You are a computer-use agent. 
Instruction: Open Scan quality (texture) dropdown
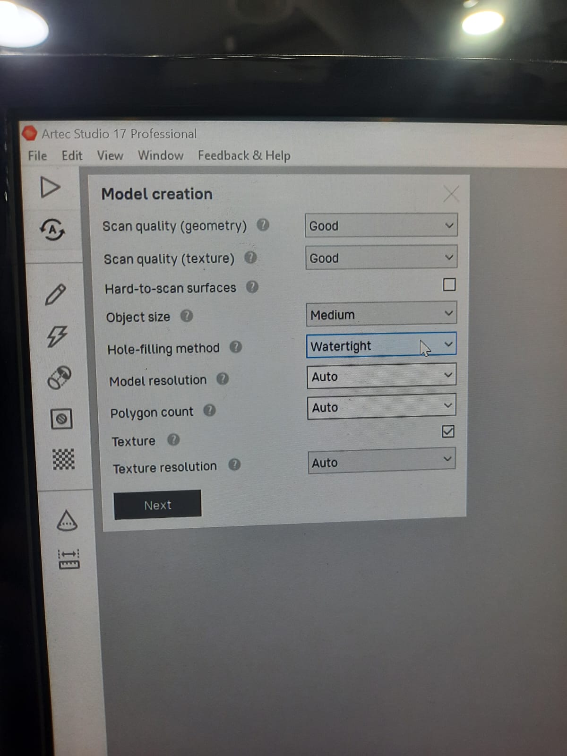coord(381,258)
